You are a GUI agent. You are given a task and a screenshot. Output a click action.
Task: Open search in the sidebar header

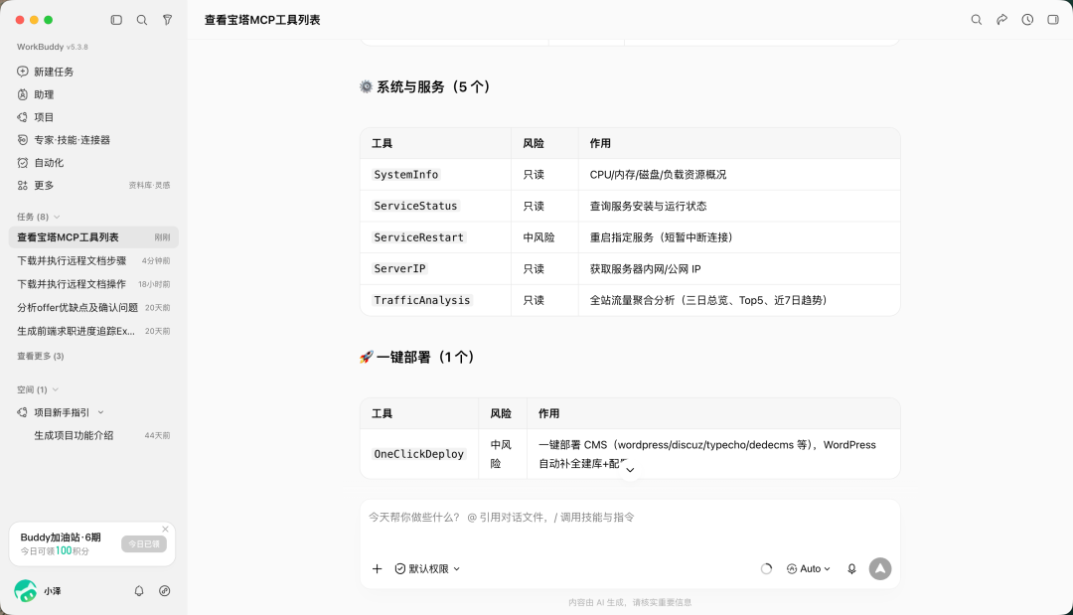click(x=142, y=20)
